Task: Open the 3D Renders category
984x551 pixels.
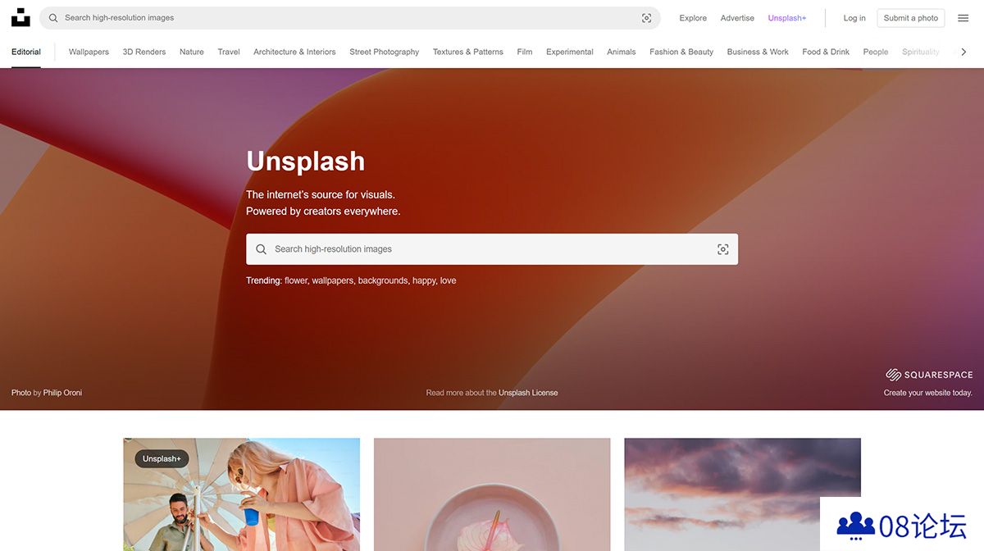Action: (x=144, y=52)
